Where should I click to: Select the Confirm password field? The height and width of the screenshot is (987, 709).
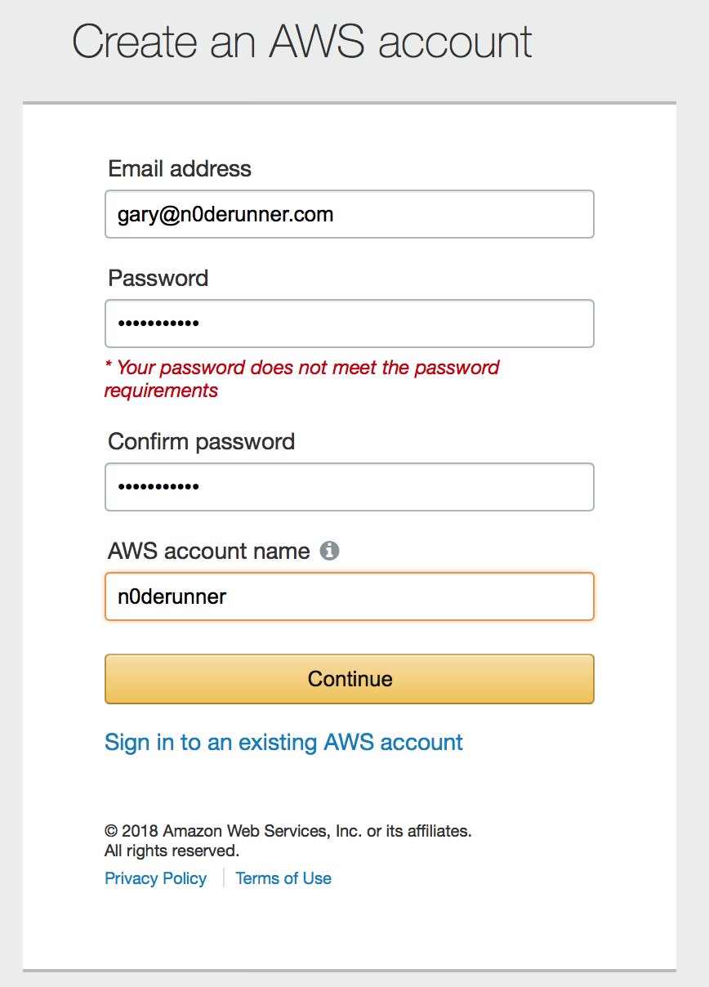[350, 487]
